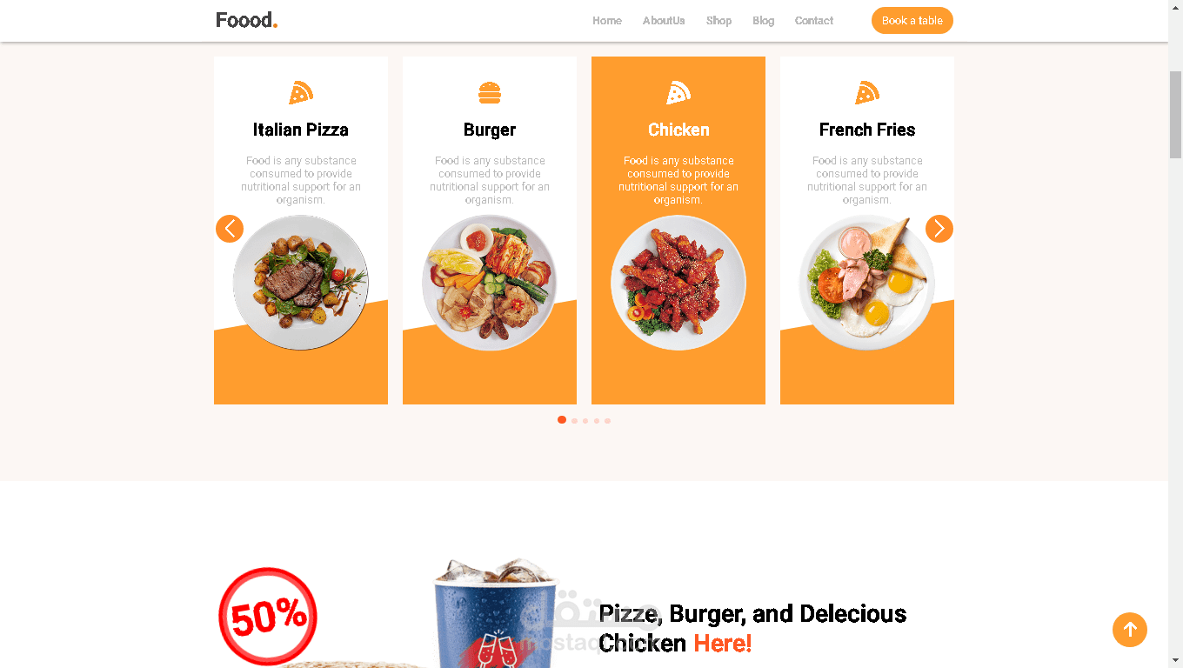Go to previous slide with left arrow
The image size is (1183, 668).
pos(230,229)
